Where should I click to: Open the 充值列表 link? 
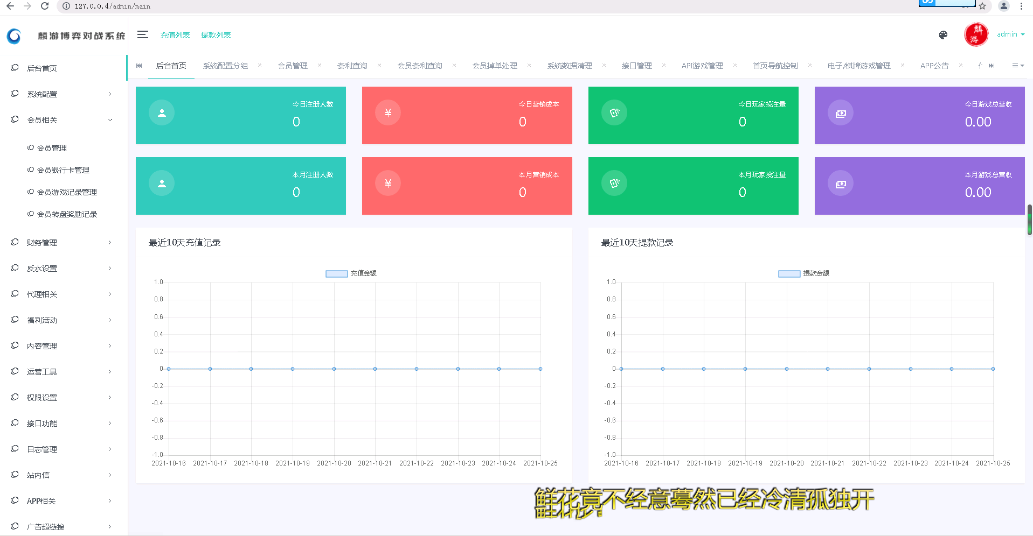(175, 35)
